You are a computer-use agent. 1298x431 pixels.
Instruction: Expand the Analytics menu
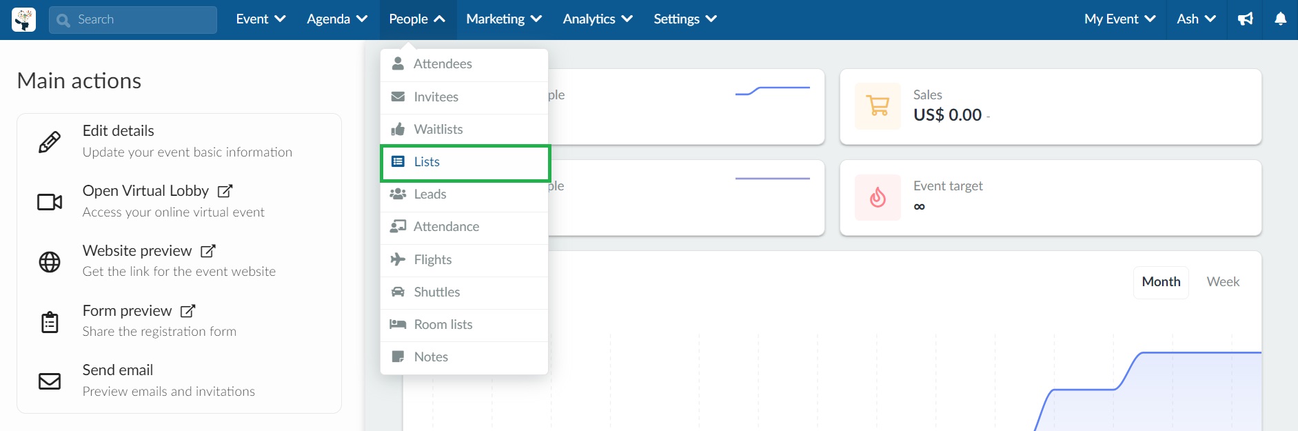coord(598,19)
